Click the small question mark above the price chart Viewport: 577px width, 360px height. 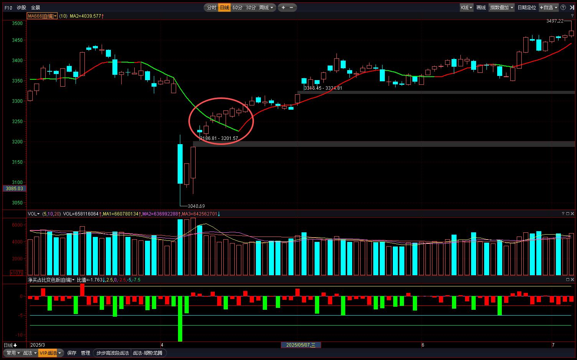pos(572,16)
